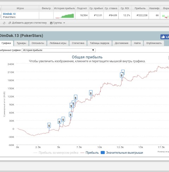Click Добавить другую статистику

click(28, 23)
